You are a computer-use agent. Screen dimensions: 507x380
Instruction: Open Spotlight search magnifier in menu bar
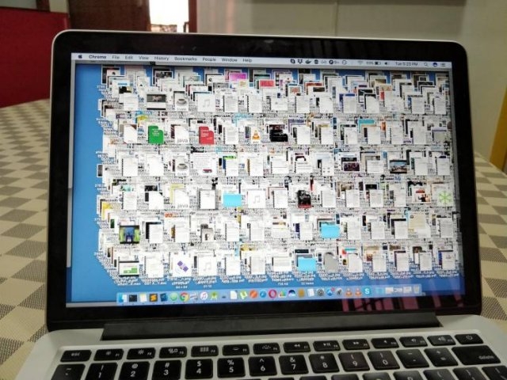pyautogui.click(x=425, y=63)
